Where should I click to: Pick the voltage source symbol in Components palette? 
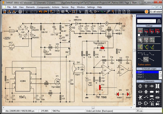coord(140,86)
